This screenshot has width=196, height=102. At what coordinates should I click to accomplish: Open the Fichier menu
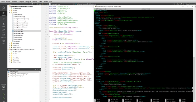coord(3,2)
